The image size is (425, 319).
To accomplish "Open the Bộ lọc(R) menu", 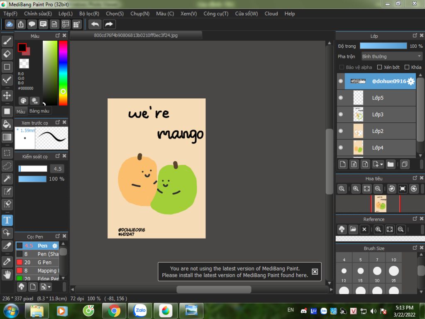I will 89,14.
